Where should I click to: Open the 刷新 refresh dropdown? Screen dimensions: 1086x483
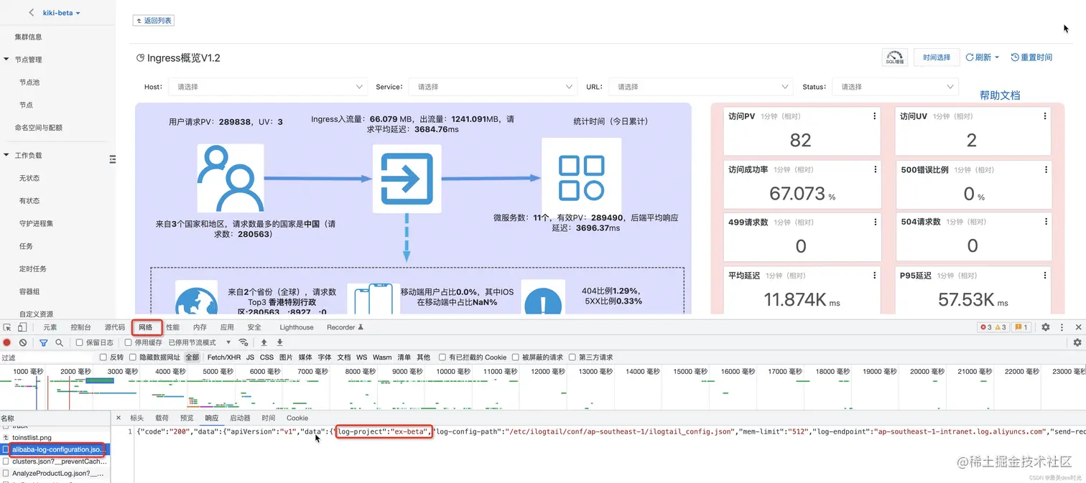(x=982, y=57)
